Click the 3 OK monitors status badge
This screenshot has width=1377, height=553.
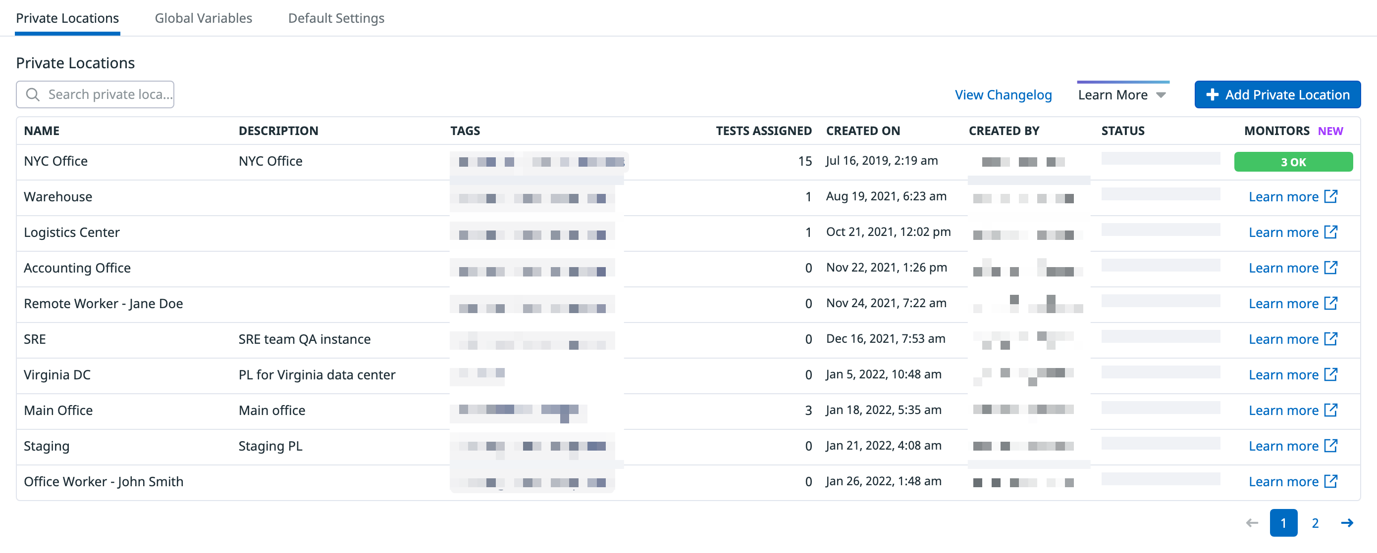pos(1293,162)
